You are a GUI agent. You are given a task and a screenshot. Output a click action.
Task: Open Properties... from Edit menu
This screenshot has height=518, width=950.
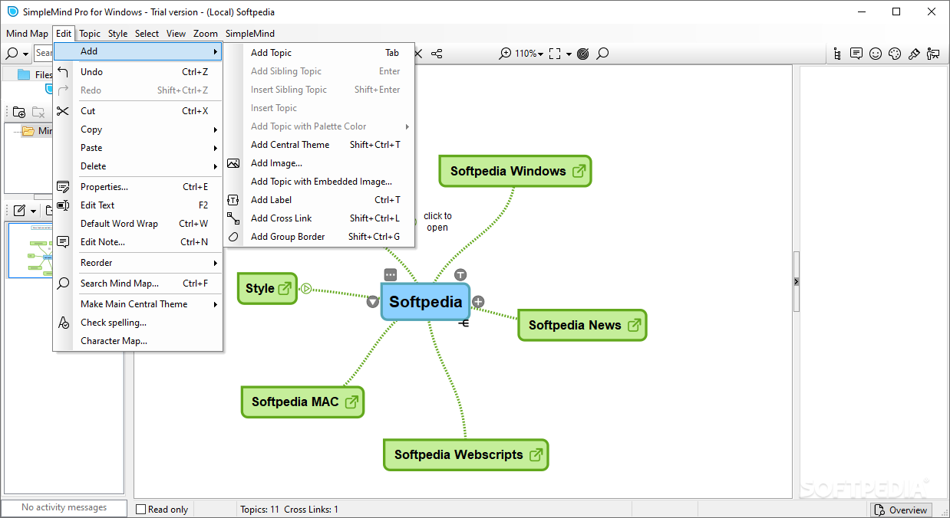point(138,187)
